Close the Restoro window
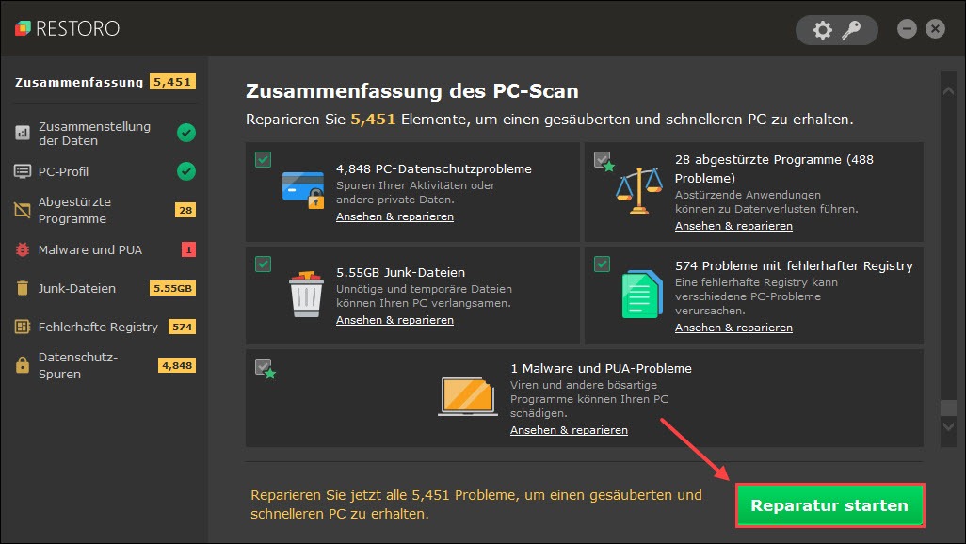This screenshot has height=544, width=966. 935,29
